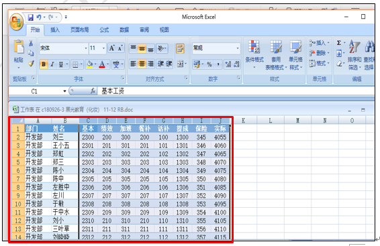
Task: Toggle bold formatting
Action: coord(44,64)
